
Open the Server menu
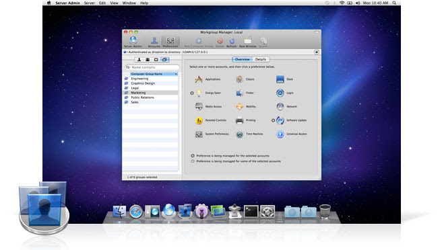point(90,3)
